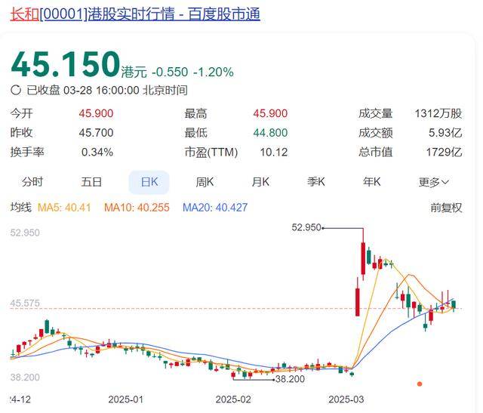Click the 52.950 high-price marker on the chart
The height and width of the screenshot is (413, 483).
pyautogui.click(x=306, y=227)
